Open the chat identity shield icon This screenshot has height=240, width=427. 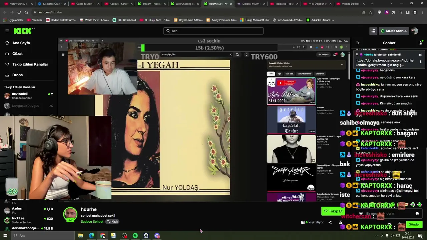click(x=361, y=214)
